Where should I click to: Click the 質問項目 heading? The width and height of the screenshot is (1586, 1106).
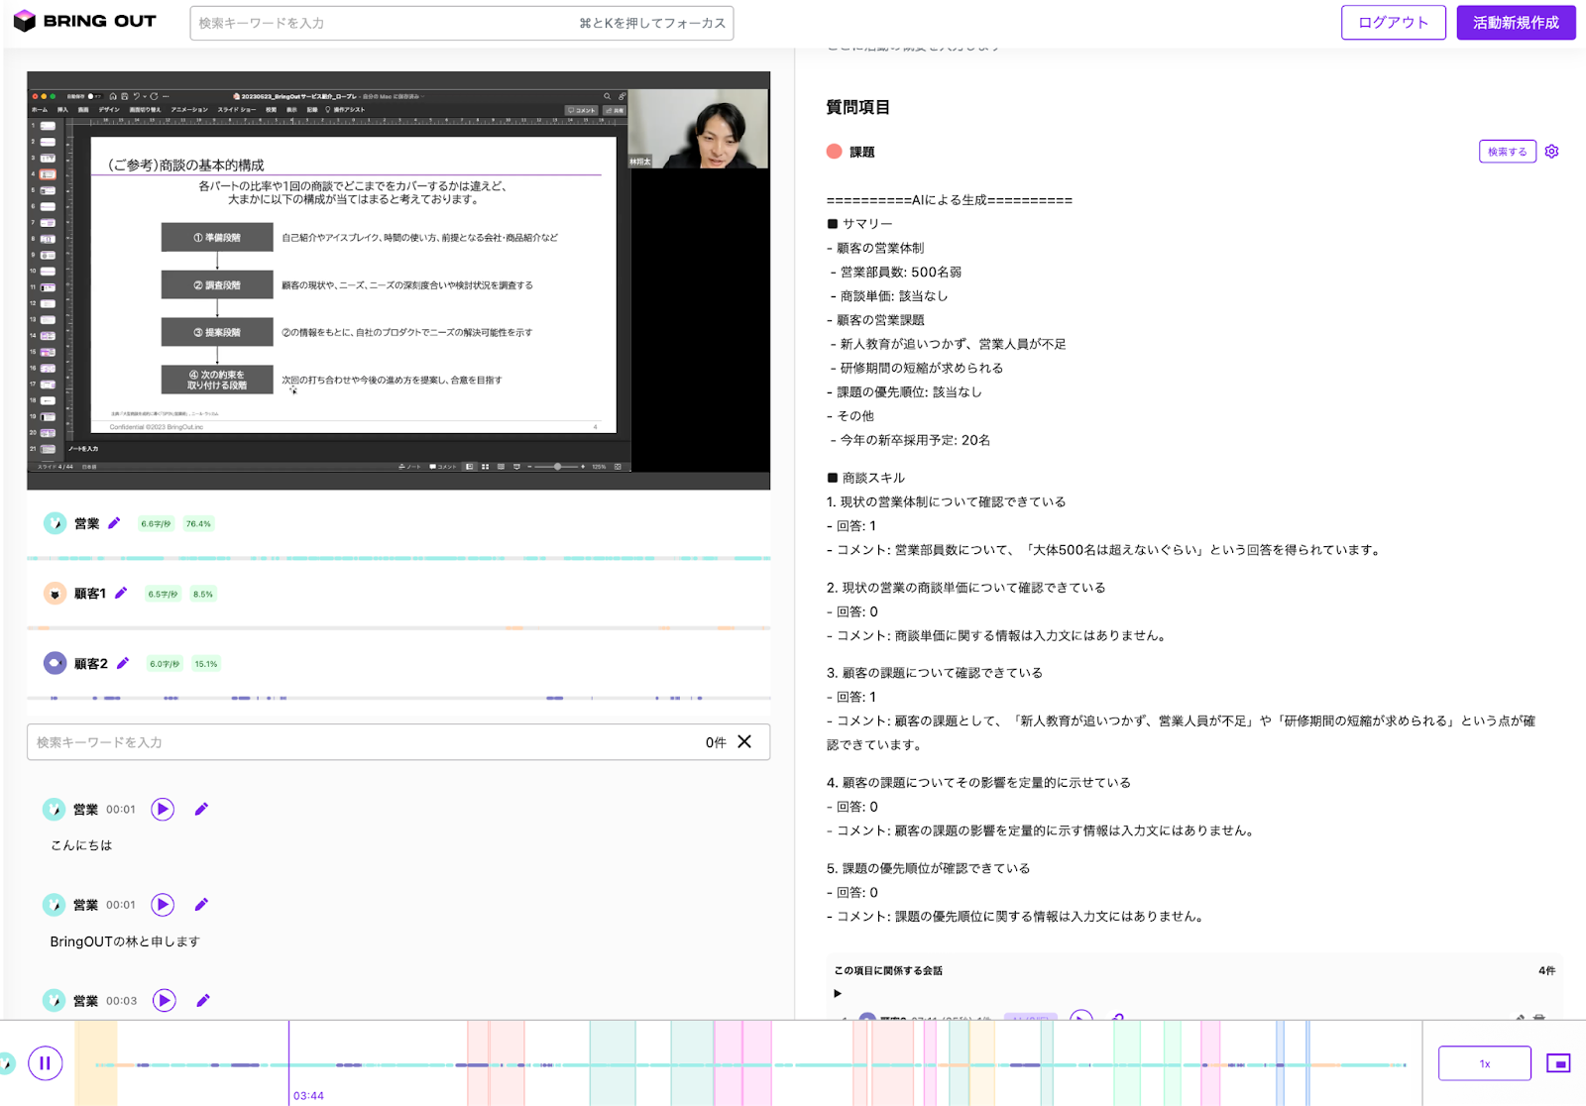(857, 107)
